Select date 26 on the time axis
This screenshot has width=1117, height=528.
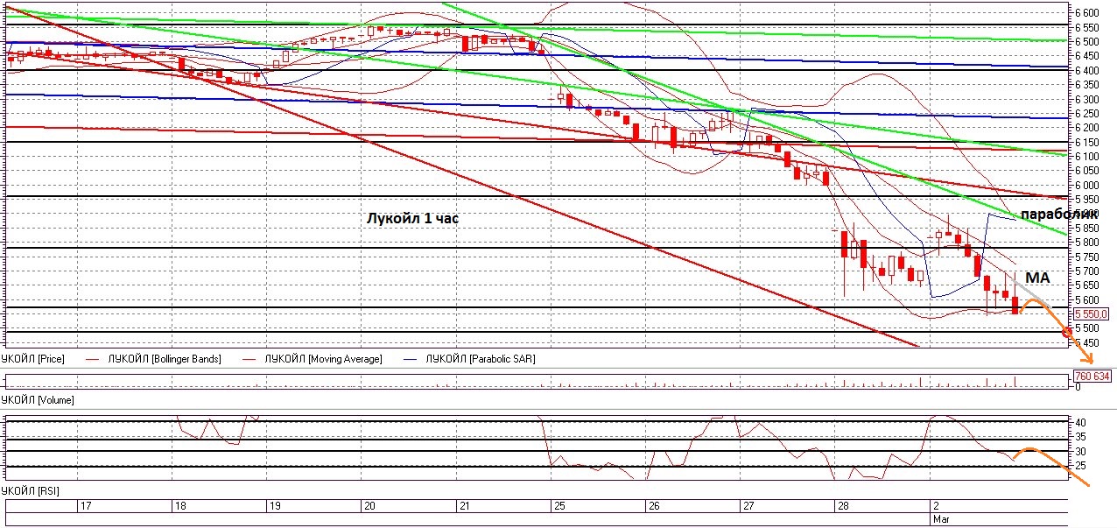(652, 506)
